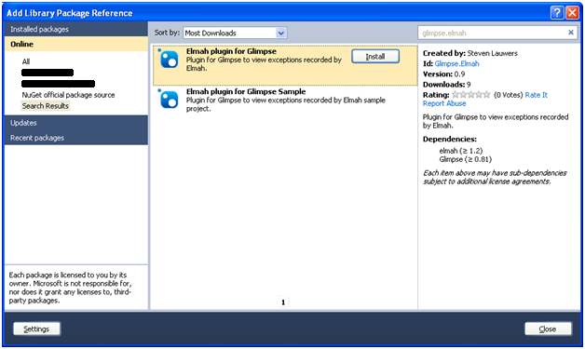Click the Downloads: 9 text

[446, 85]
